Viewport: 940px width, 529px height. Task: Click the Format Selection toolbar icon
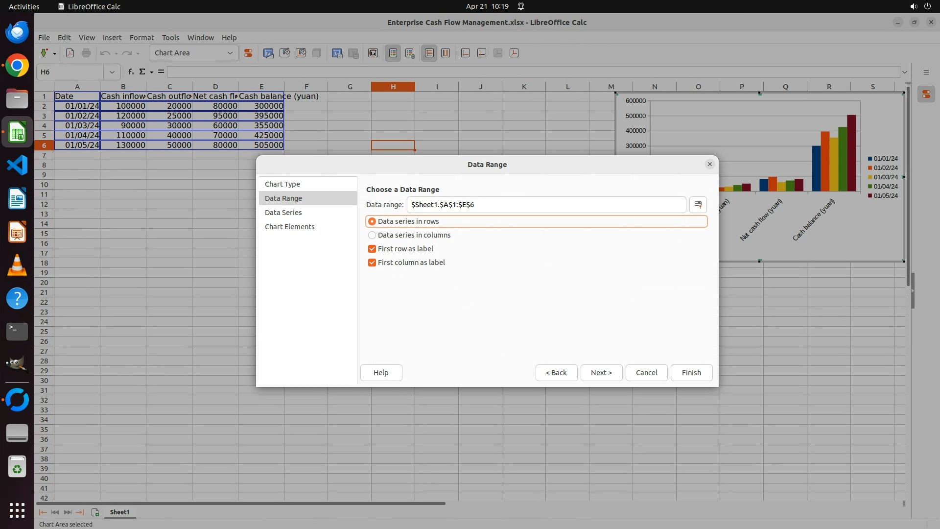click(248, 53)
